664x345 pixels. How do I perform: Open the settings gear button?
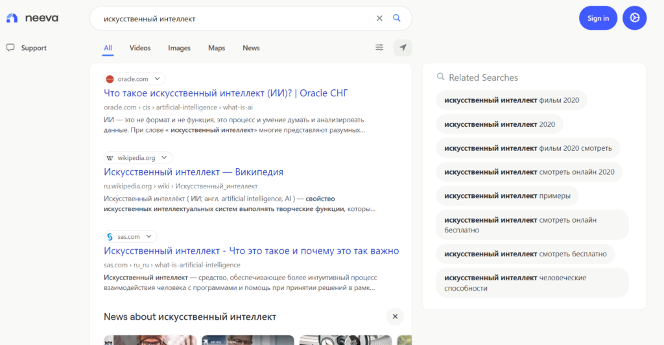point(634,18)
